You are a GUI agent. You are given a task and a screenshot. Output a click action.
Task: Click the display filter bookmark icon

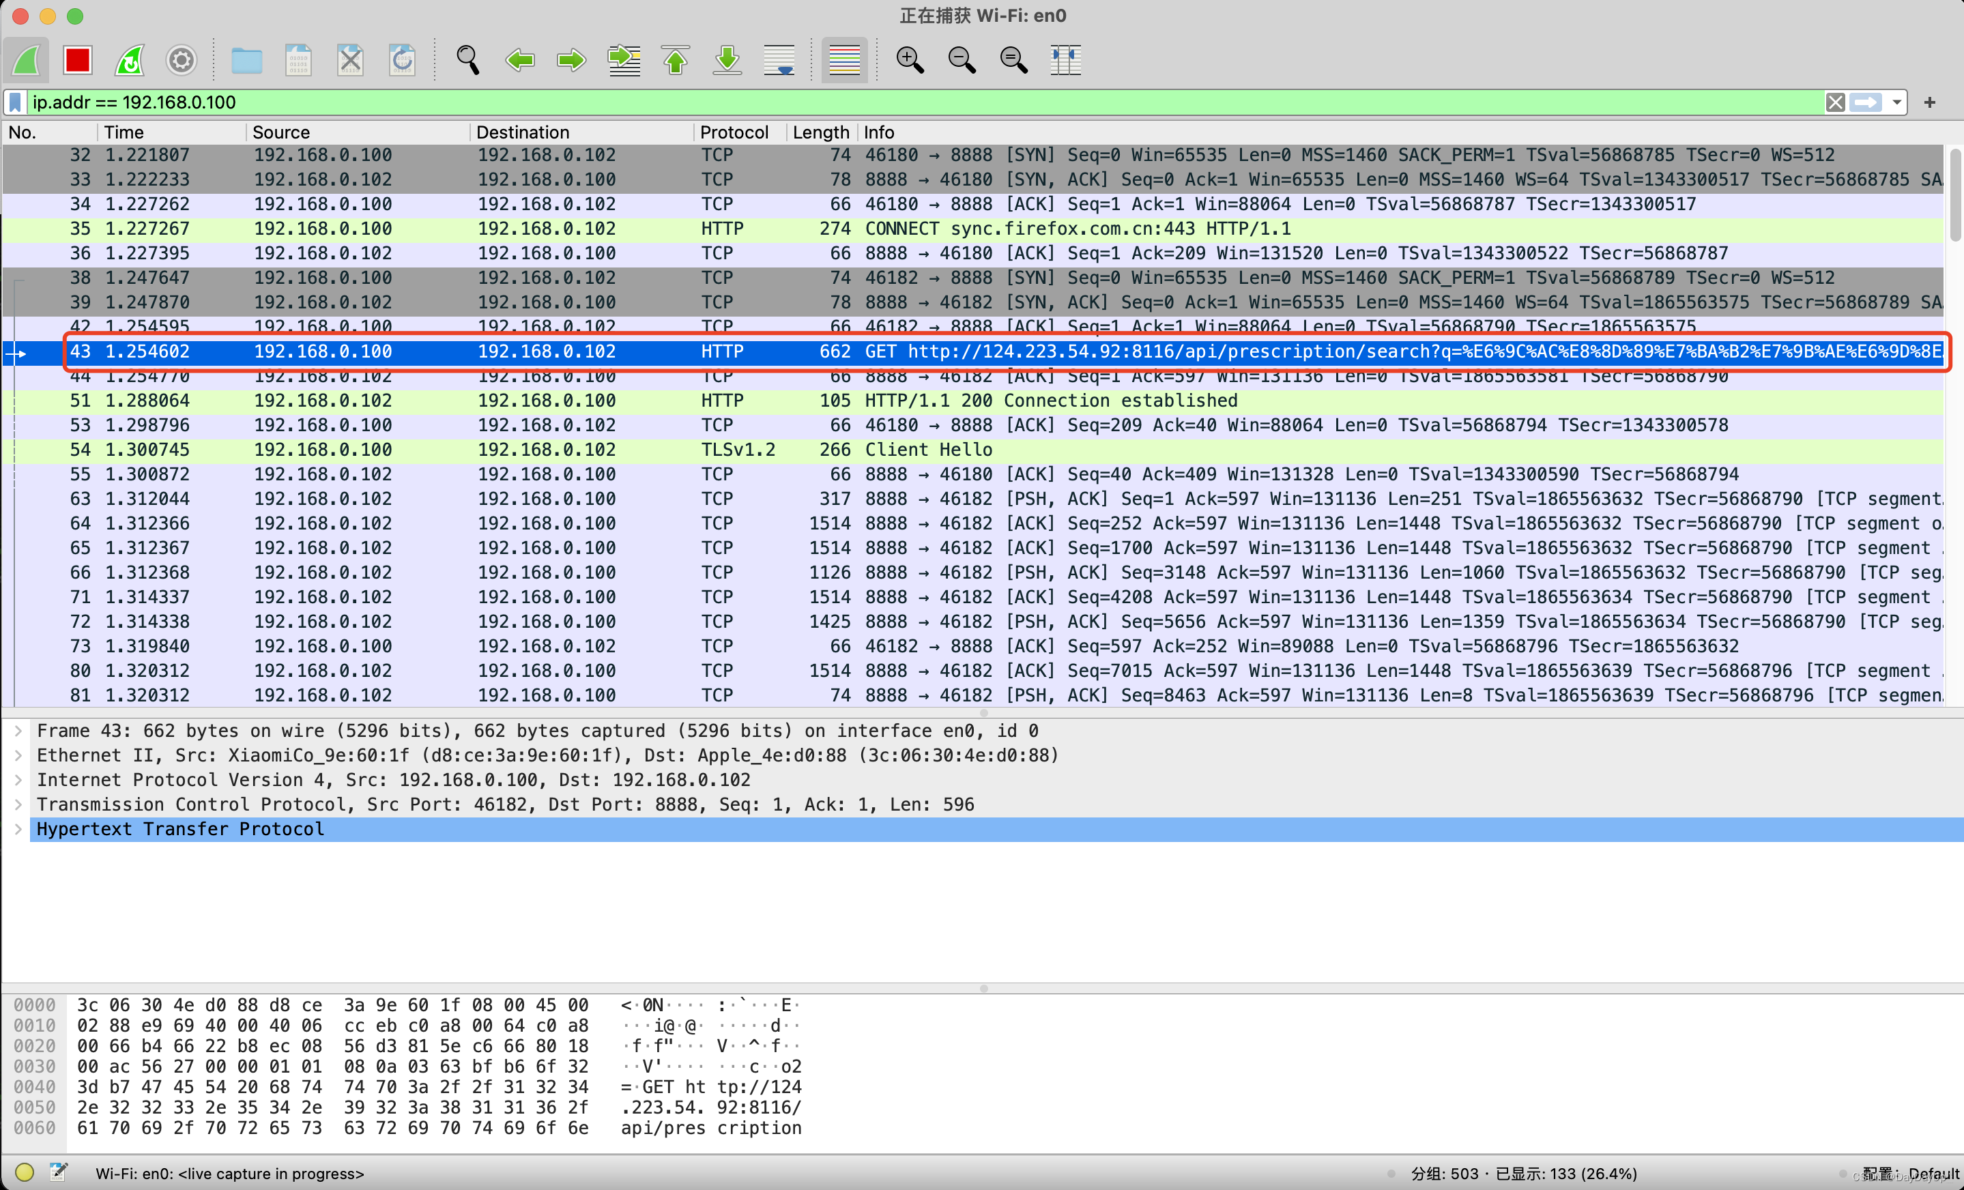point(15,102)
